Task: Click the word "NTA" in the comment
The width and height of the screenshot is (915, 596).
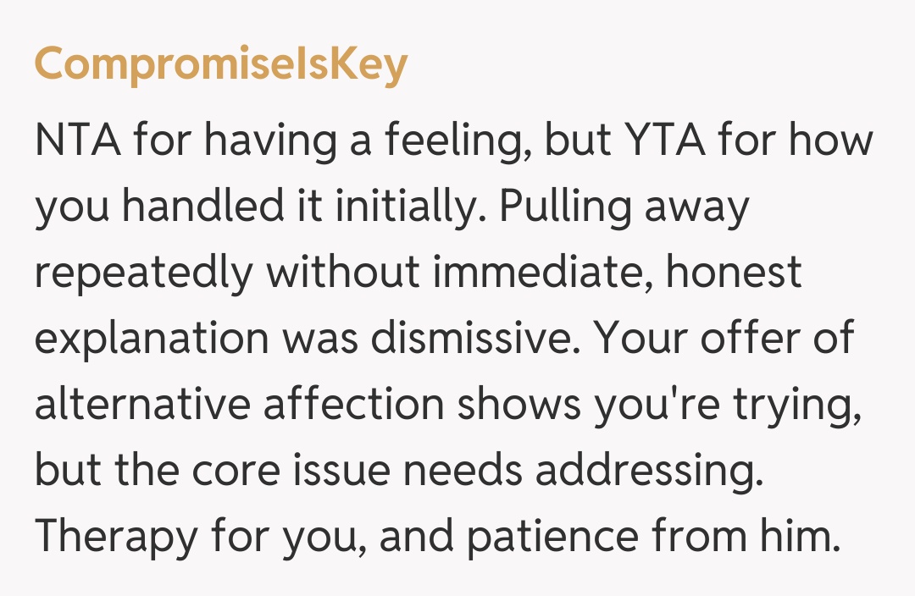Action: pos(77,140)
